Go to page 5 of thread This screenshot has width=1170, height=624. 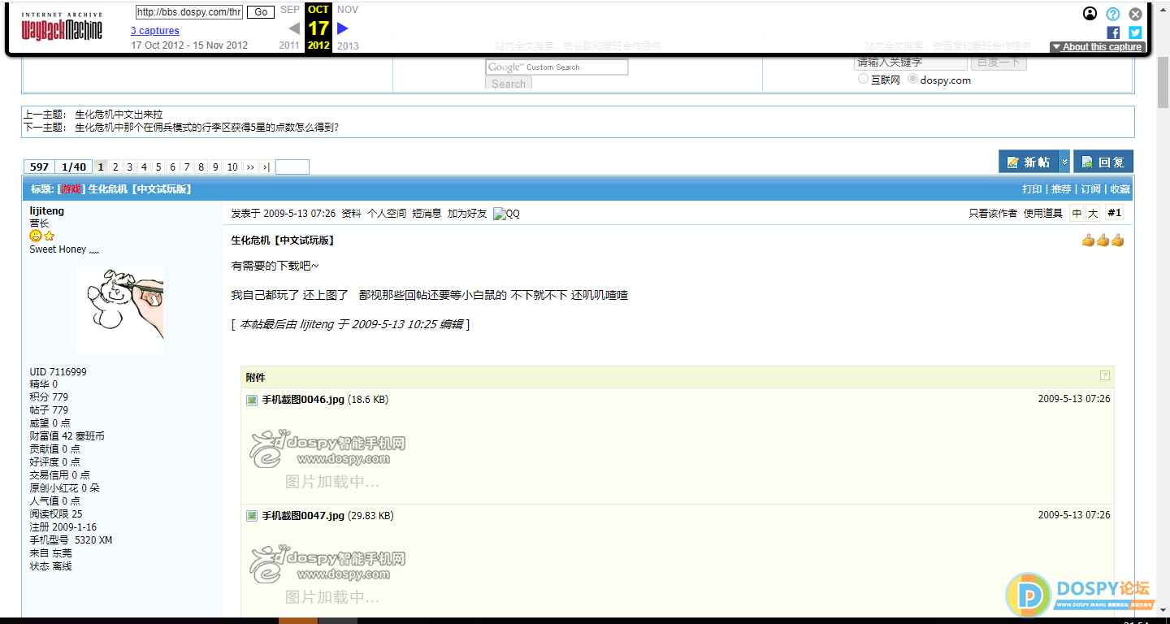(x=158, y=167)
